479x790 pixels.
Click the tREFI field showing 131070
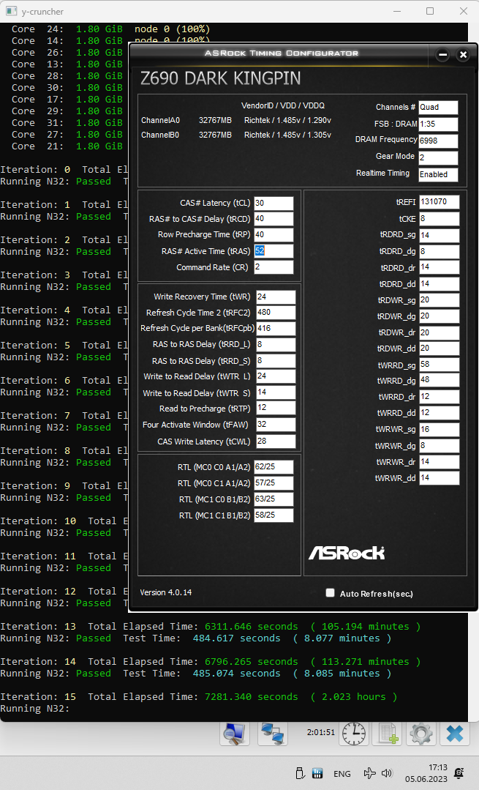pos(440,201)
